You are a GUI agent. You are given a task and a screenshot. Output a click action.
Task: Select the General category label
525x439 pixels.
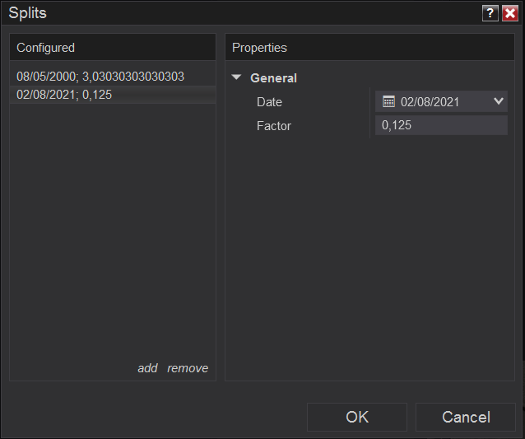273,78
